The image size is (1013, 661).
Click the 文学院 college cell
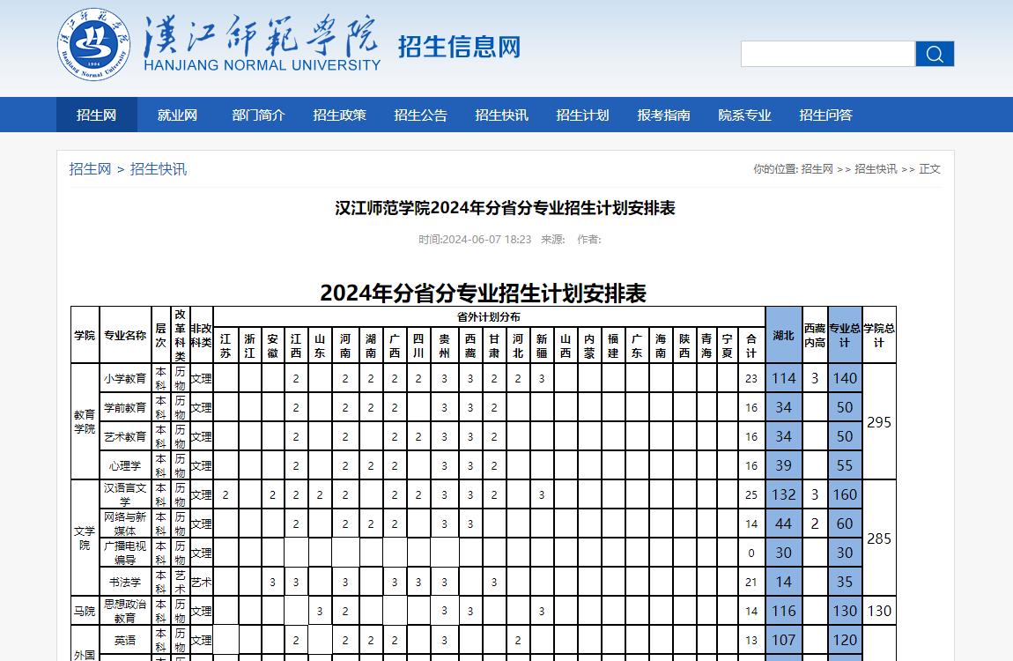[x=85, y=538]
